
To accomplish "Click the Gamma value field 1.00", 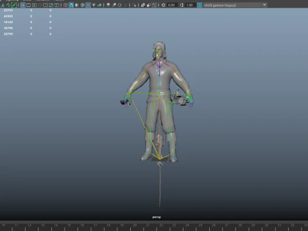I will click(x=190, y=5).
